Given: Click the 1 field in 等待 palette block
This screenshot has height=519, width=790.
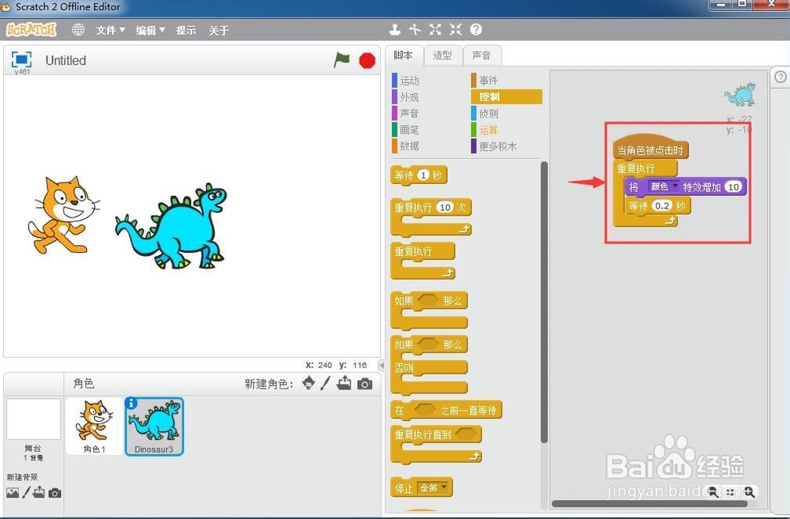Looking at the screenshot, I should (423, 175).
